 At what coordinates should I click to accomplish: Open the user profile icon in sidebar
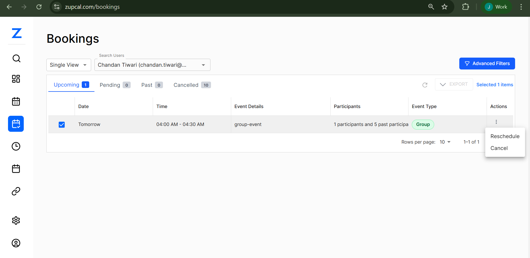point(16,243)
